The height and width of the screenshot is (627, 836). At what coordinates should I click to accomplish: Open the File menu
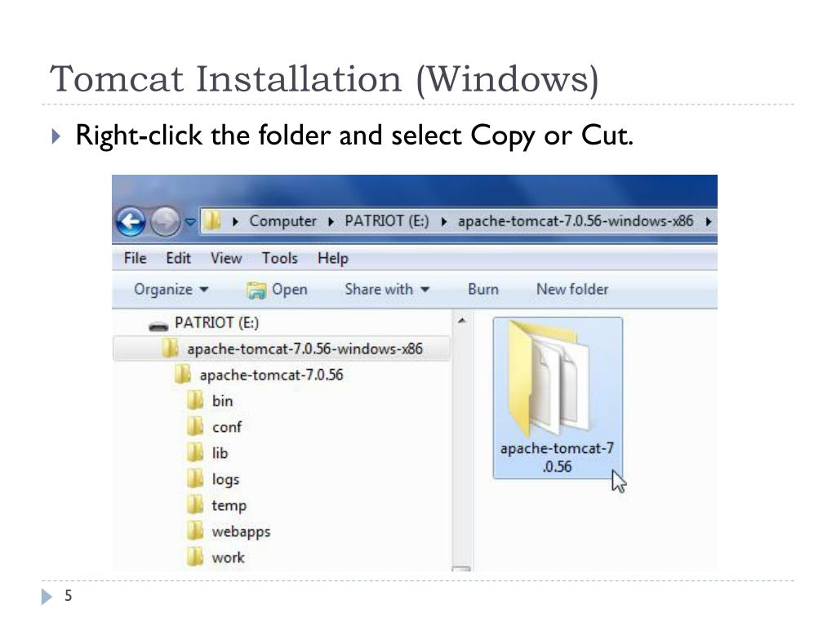click(135, 258)
